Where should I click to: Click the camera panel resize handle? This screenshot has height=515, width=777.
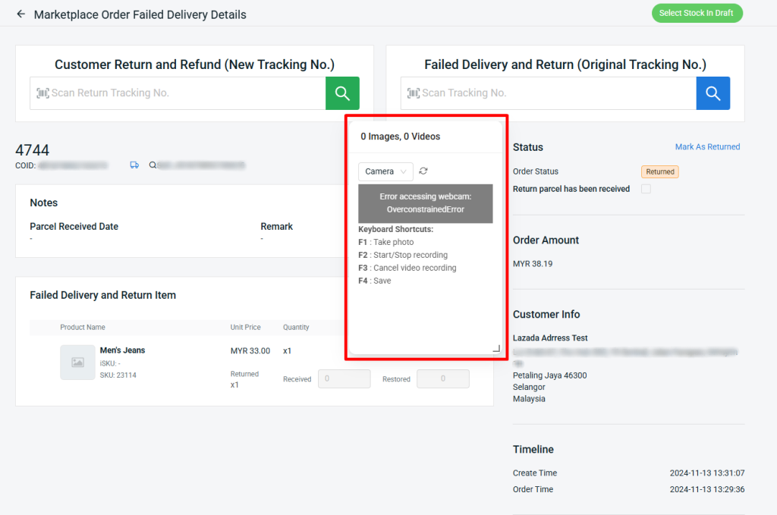(496, 349)
